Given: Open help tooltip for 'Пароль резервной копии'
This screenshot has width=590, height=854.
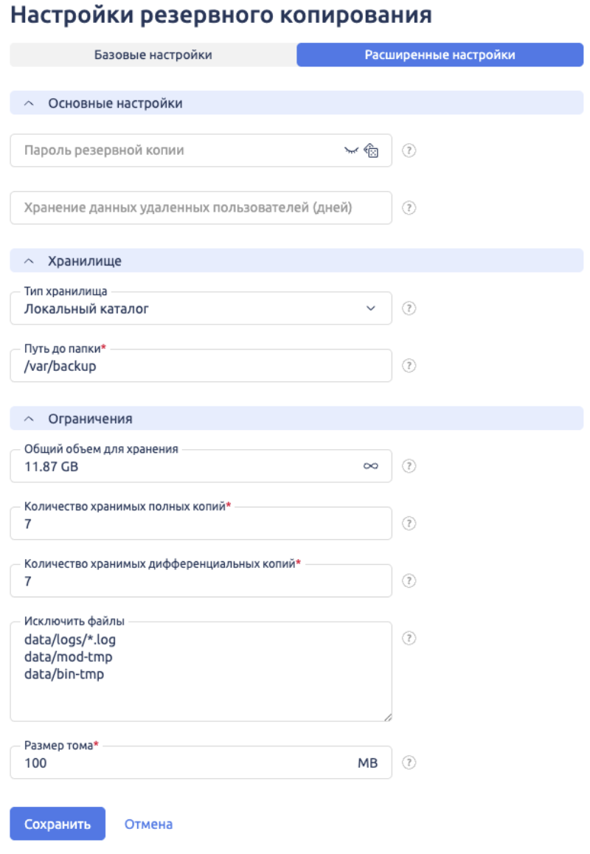Looking at the screenshot, I should [410, 150].
